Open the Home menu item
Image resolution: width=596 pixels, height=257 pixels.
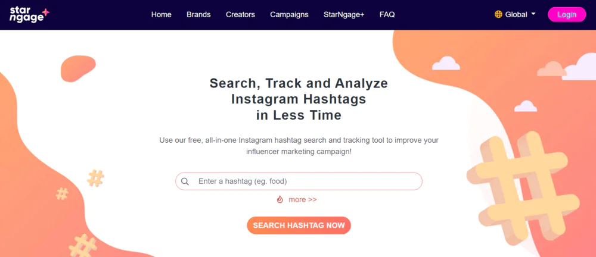click(x=161, y=14)
